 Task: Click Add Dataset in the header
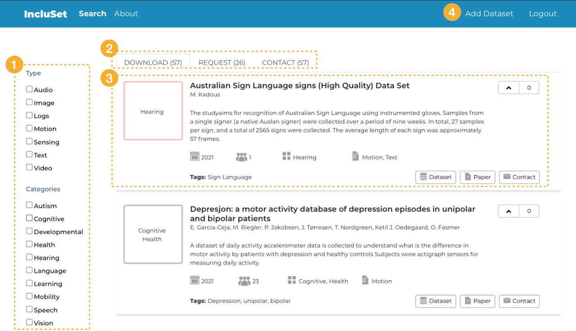[489, 13]
